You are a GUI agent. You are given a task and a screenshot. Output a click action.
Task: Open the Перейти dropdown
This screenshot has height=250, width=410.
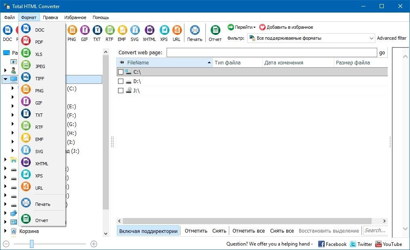(242, 27)
